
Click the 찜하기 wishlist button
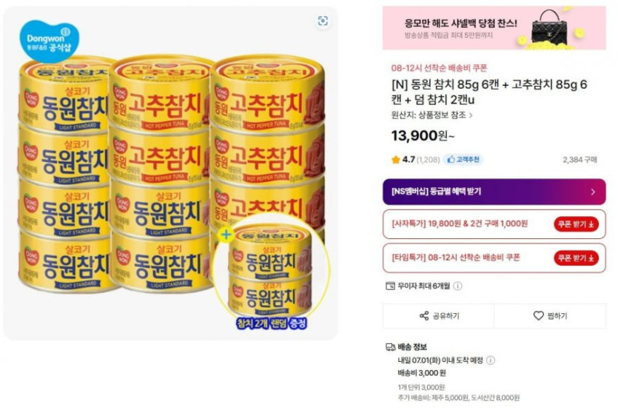(x=550, y=316)
